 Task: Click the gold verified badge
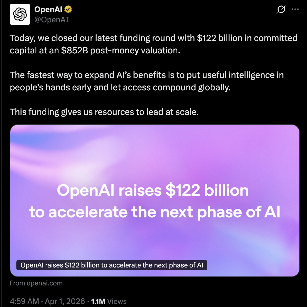click(x=68, y=9)
